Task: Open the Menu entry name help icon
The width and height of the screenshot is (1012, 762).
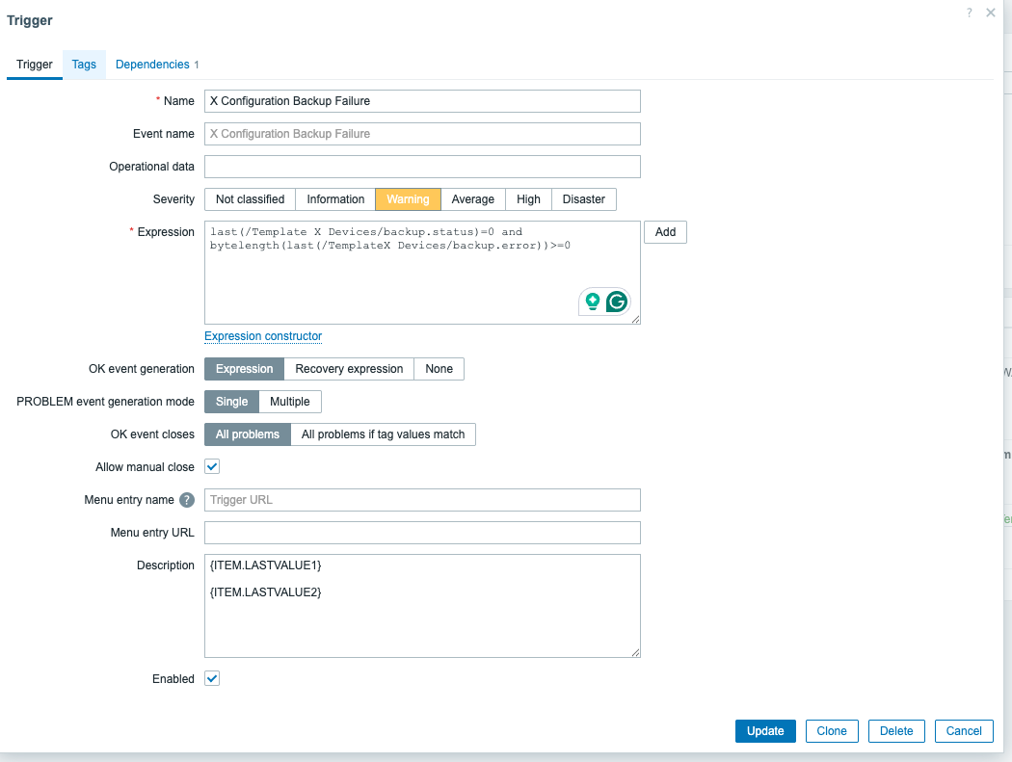Action: tap(187, 500)
